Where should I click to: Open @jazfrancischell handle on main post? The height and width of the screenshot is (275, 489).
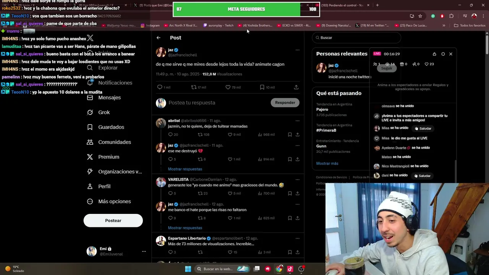[183, 55]
